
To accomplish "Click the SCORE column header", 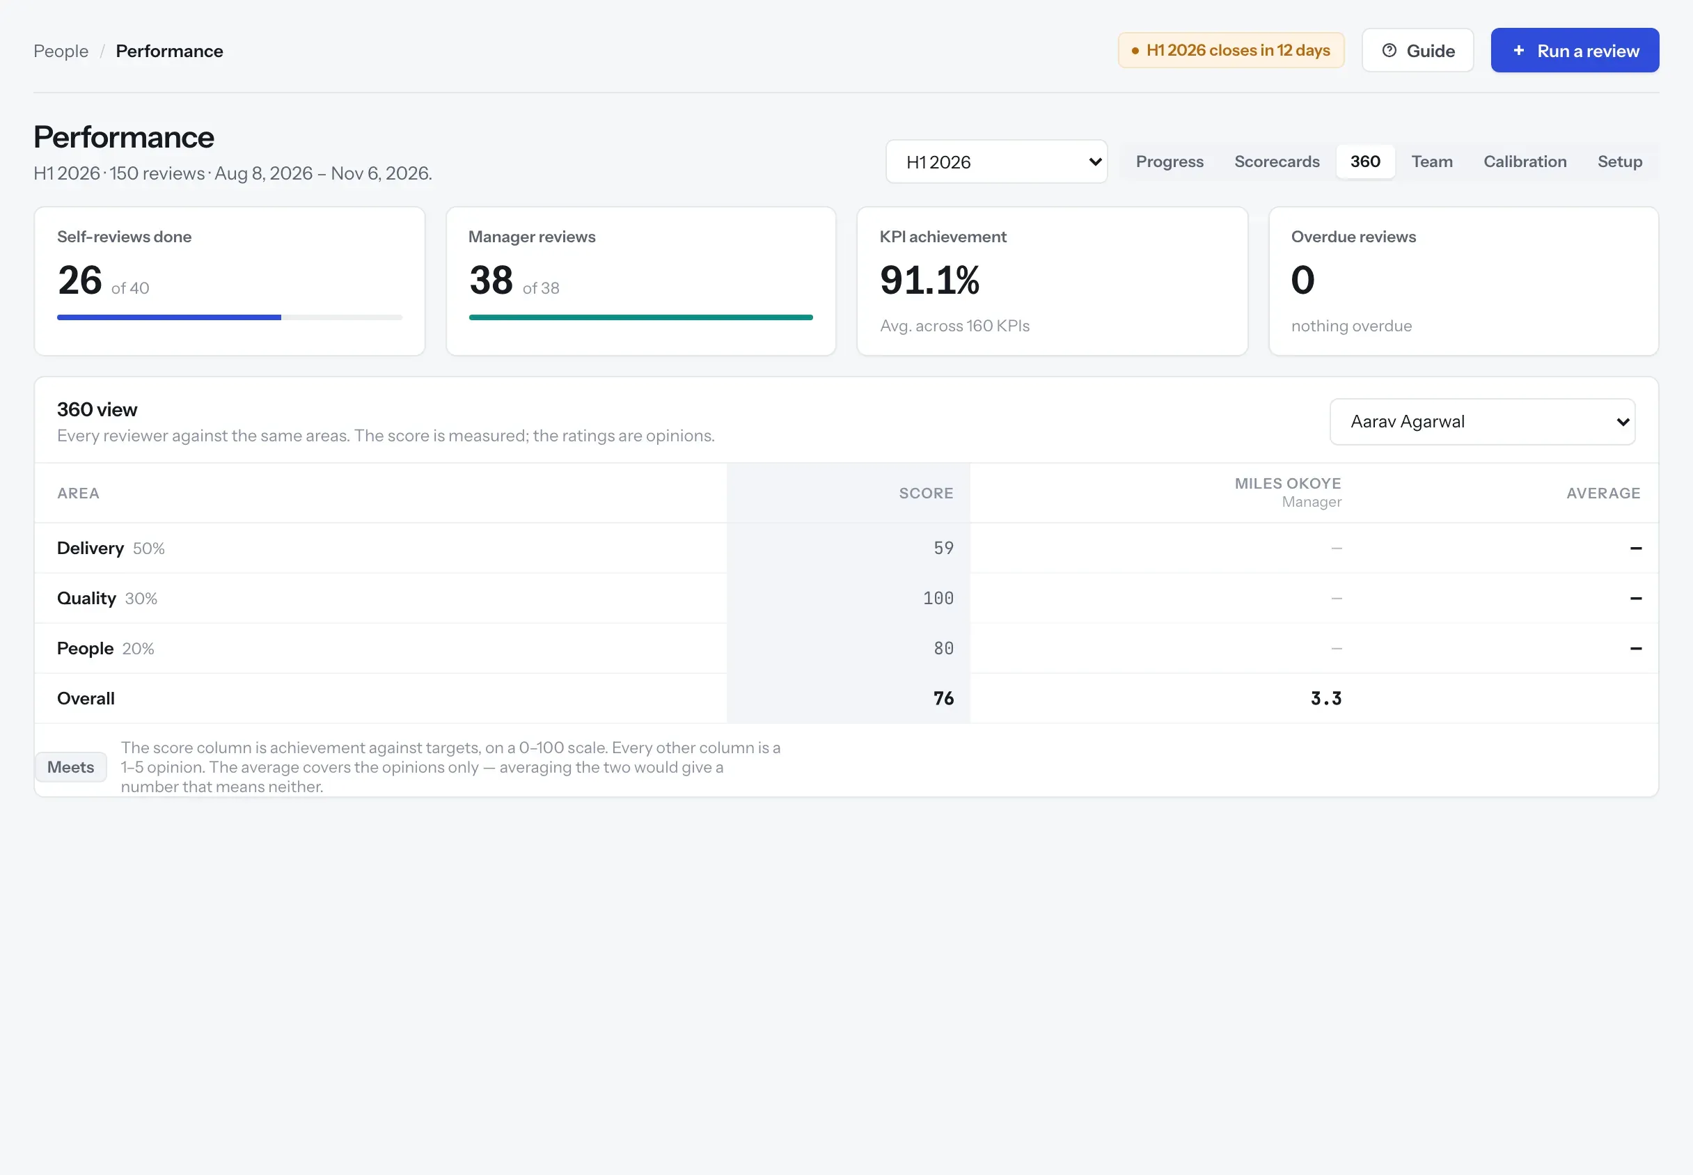I will click(926, 494).
